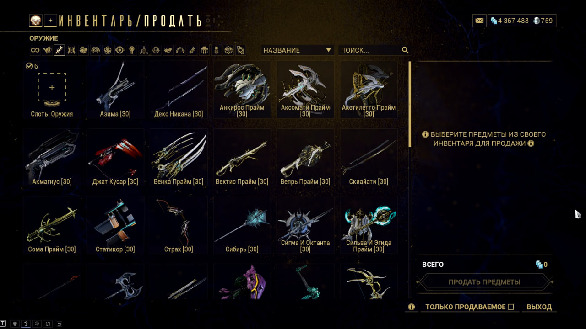586x329 pixels.
Task: Click the question mark icon in the taskbar
Action: (26, 324)
